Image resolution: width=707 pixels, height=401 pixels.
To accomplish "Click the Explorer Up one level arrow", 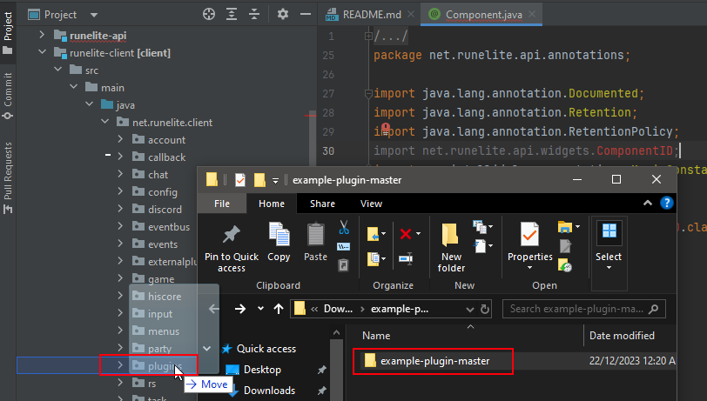I will pyautogui.click(x=279, y=309).
